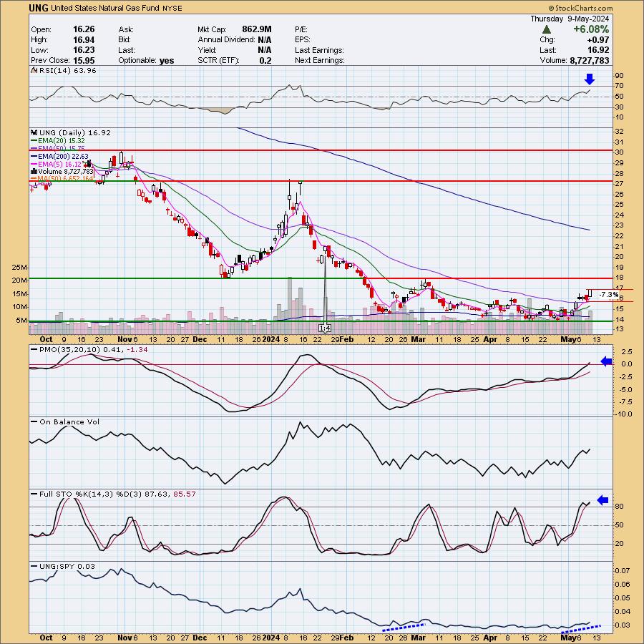
Task: Click the RSI(14) 63.96 indicator label
Action: tap(68, 71)
